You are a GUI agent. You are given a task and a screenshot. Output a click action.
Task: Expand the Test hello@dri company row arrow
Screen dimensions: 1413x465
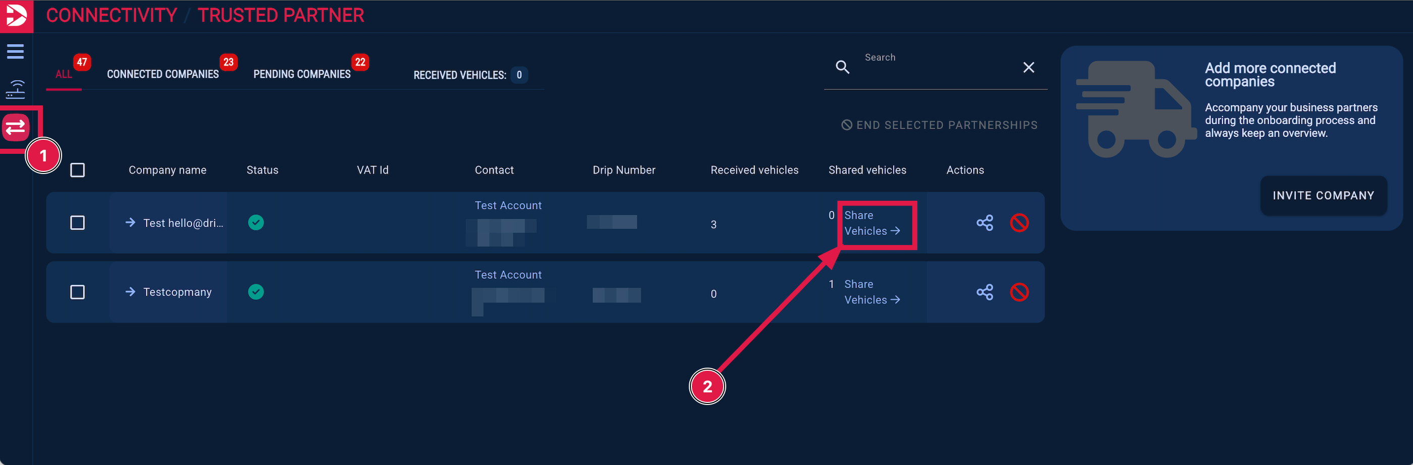[x=130, y=222]
